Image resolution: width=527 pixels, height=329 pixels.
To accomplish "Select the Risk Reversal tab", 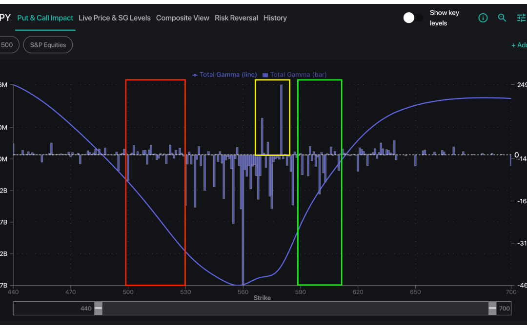I will pos(236,18).
